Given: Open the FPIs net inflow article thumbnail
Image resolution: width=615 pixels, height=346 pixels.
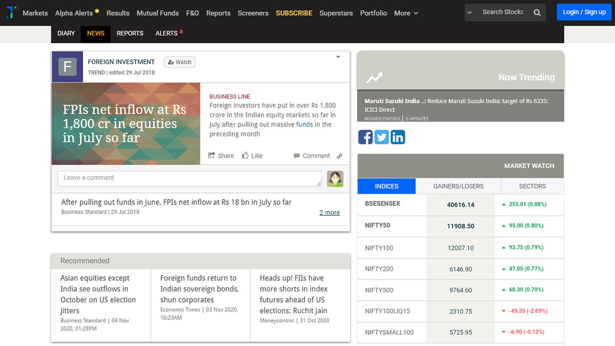Looking at the screenshot, I should pos(126,123).
